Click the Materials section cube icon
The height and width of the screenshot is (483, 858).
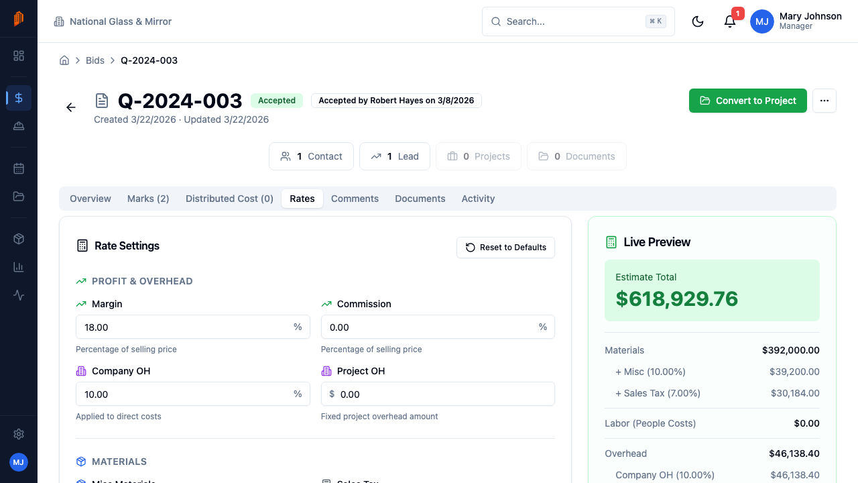click(x=81, y=462)
